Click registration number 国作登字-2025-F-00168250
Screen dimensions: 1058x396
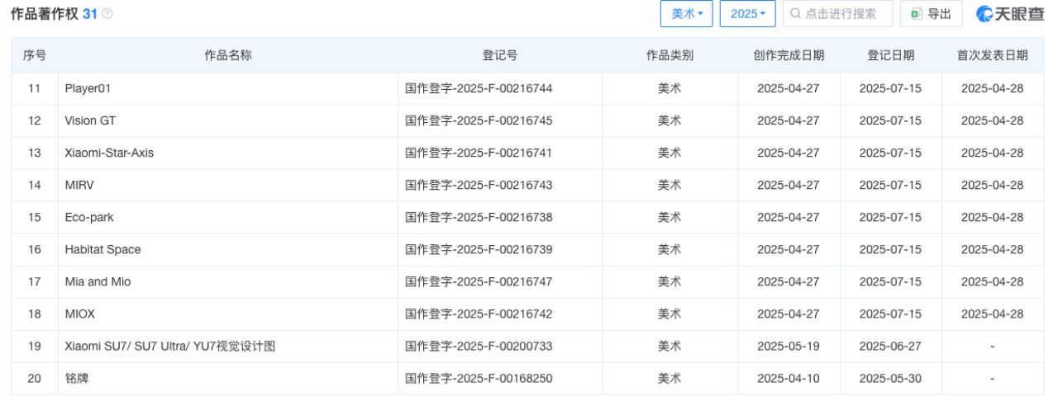479,379
